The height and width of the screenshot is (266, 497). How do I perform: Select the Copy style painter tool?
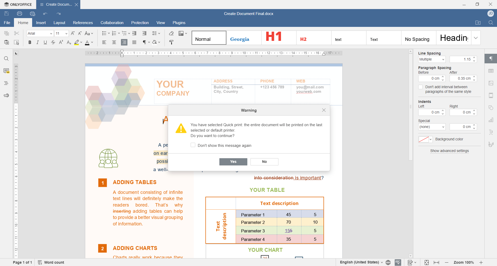[x=171, y=42]
